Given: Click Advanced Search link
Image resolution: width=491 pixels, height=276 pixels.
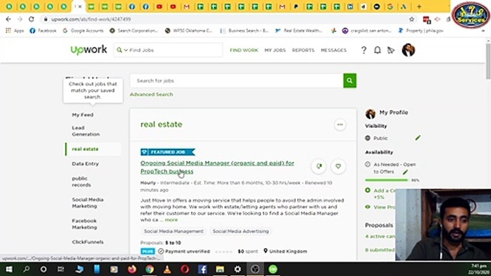Looking at the screenshot, I should pos(151,94).
